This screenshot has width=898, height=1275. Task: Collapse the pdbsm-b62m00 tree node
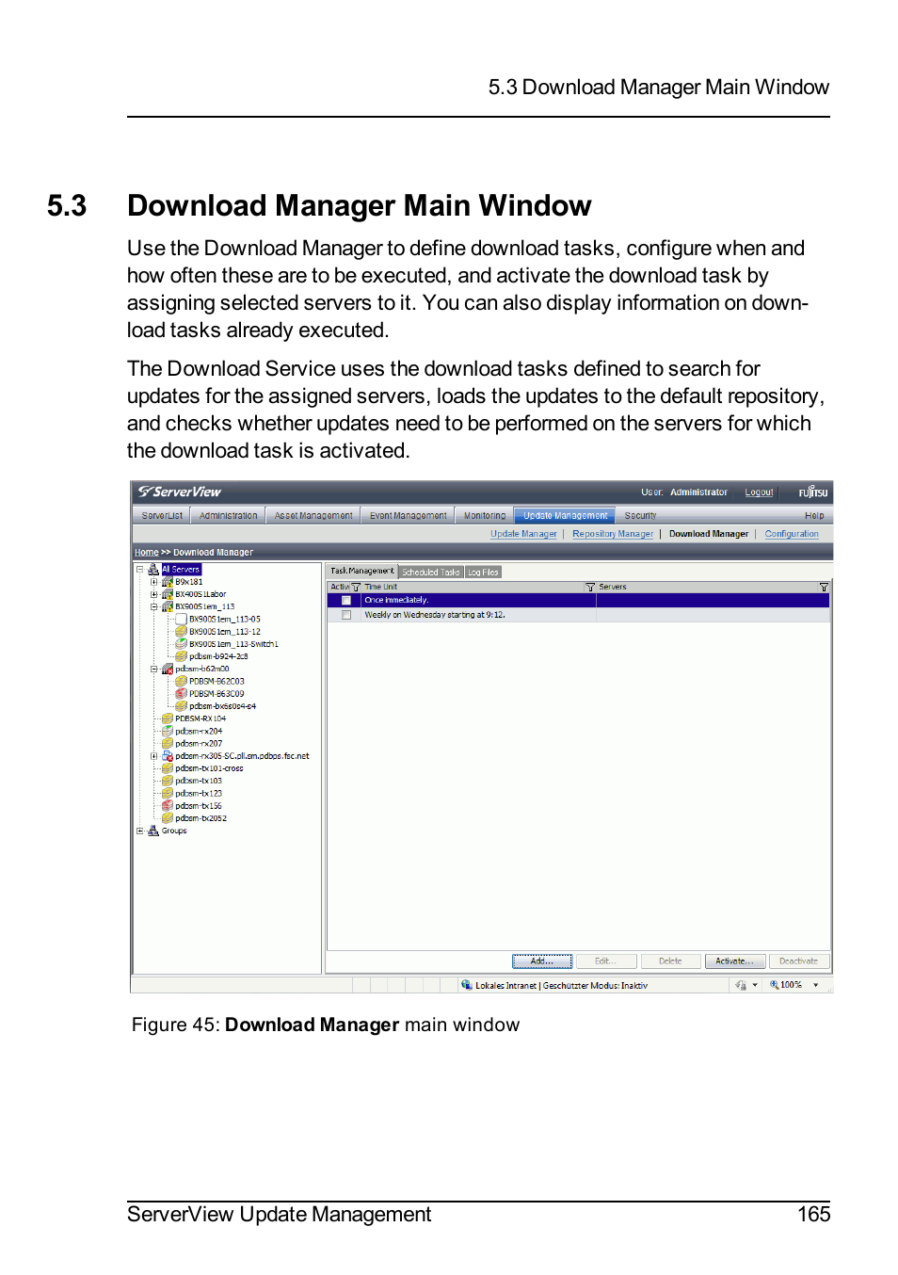[x=154, y=669]
